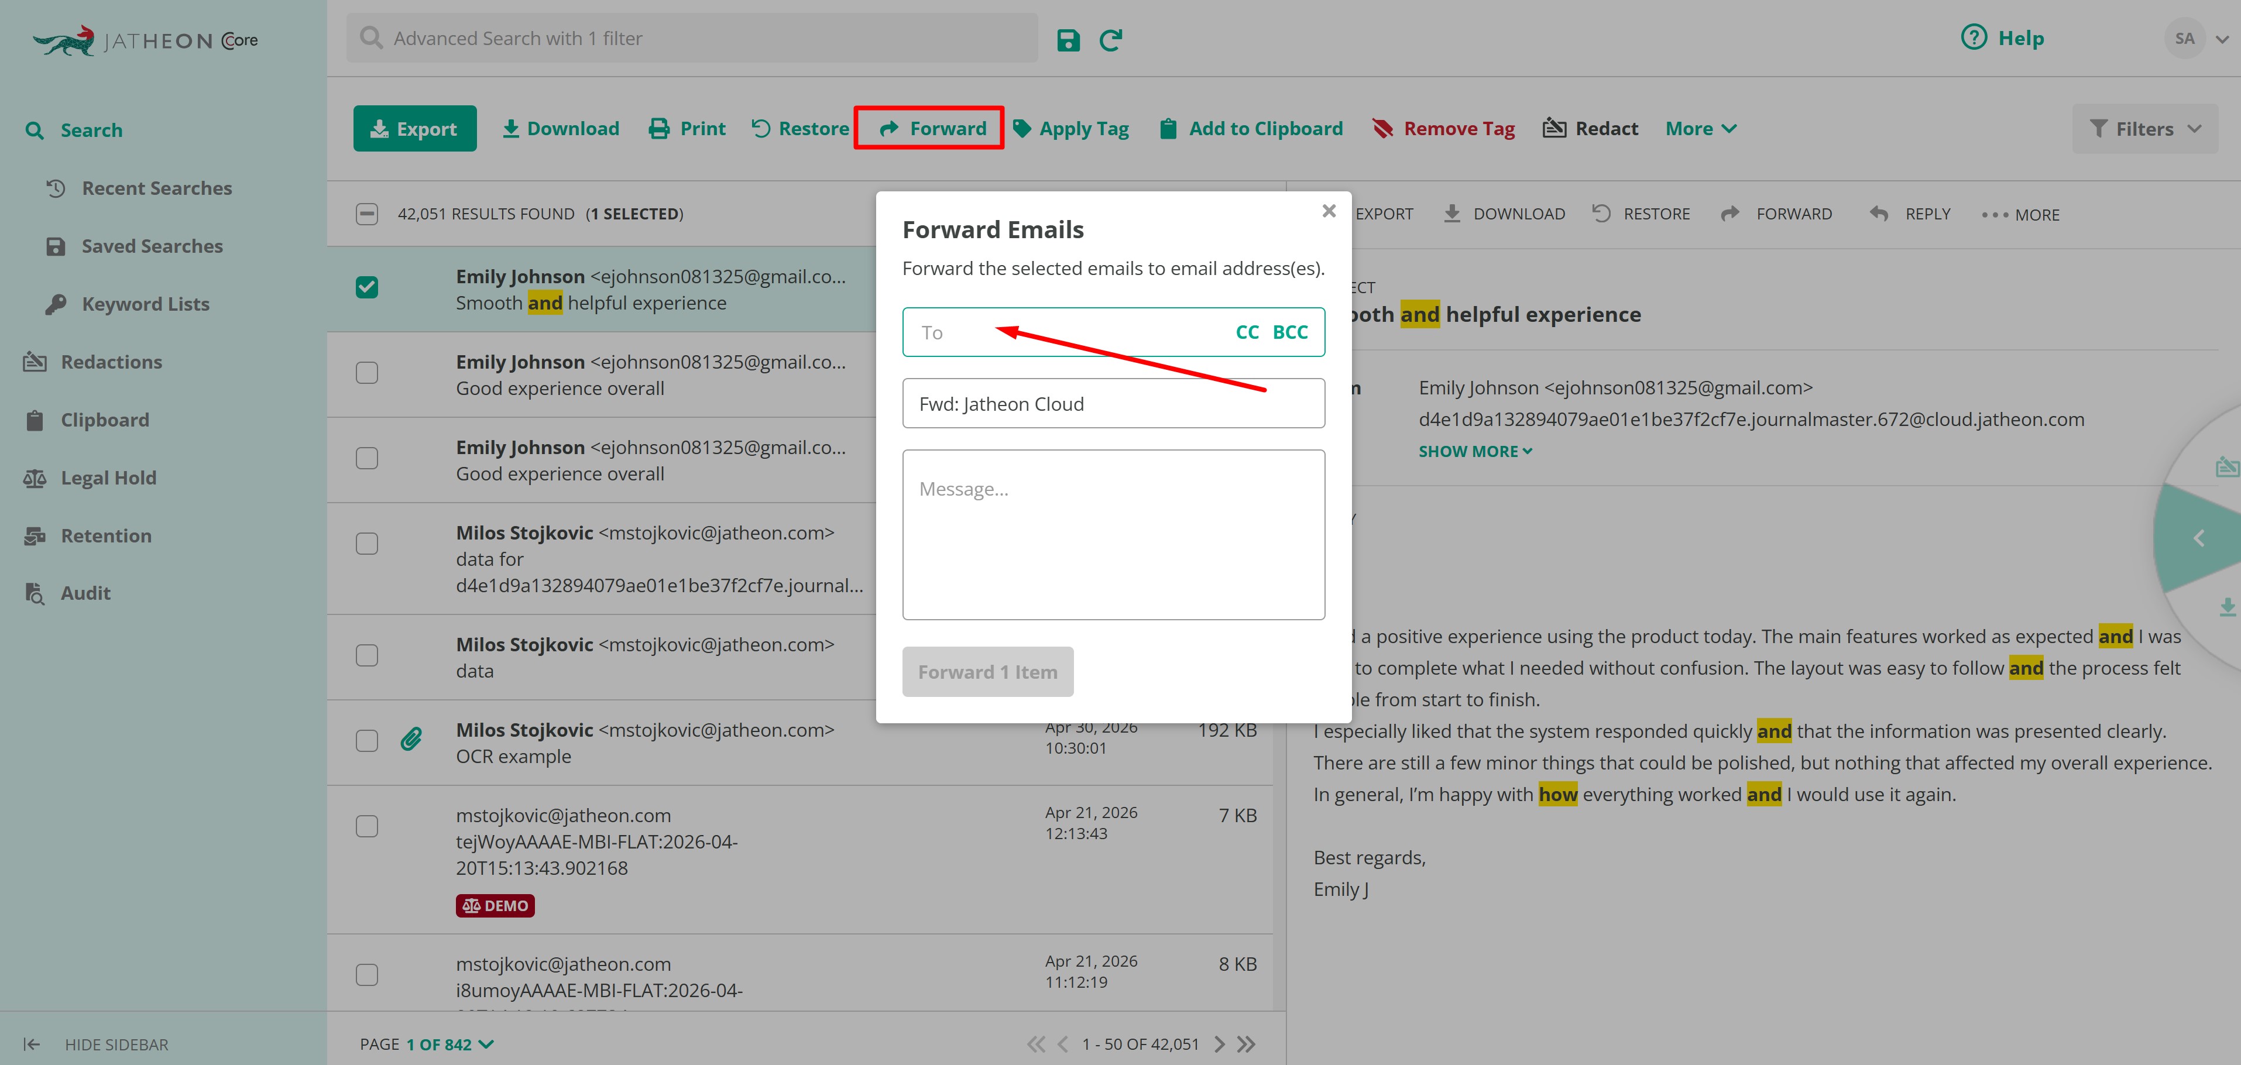This screenshot has width=2241, height=1065.
Task: Click the SA user avatar
Action: click(x=2184, y=38)
